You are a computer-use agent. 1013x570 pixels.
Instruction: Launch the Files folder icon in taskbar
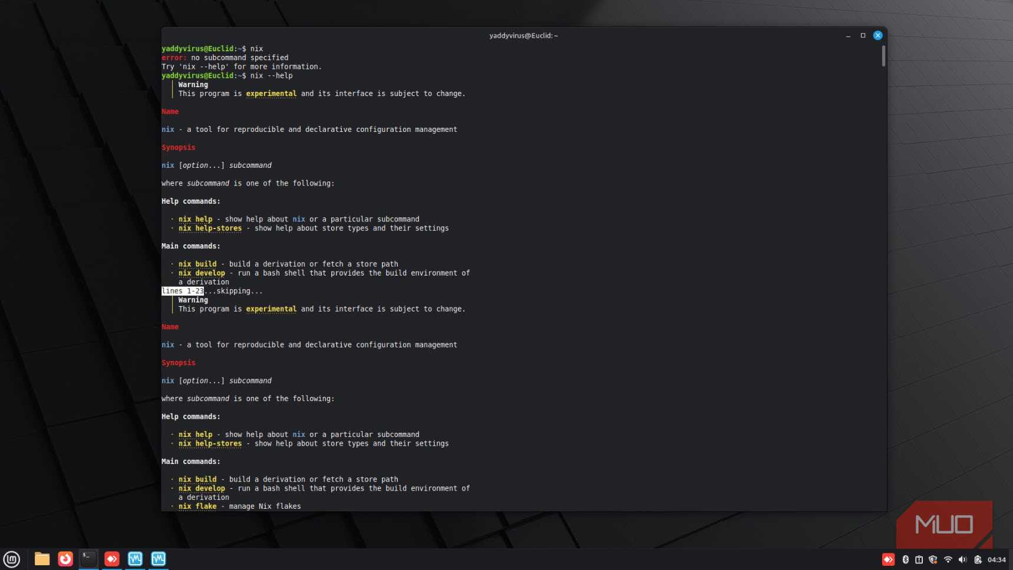[x=42, y=559]
